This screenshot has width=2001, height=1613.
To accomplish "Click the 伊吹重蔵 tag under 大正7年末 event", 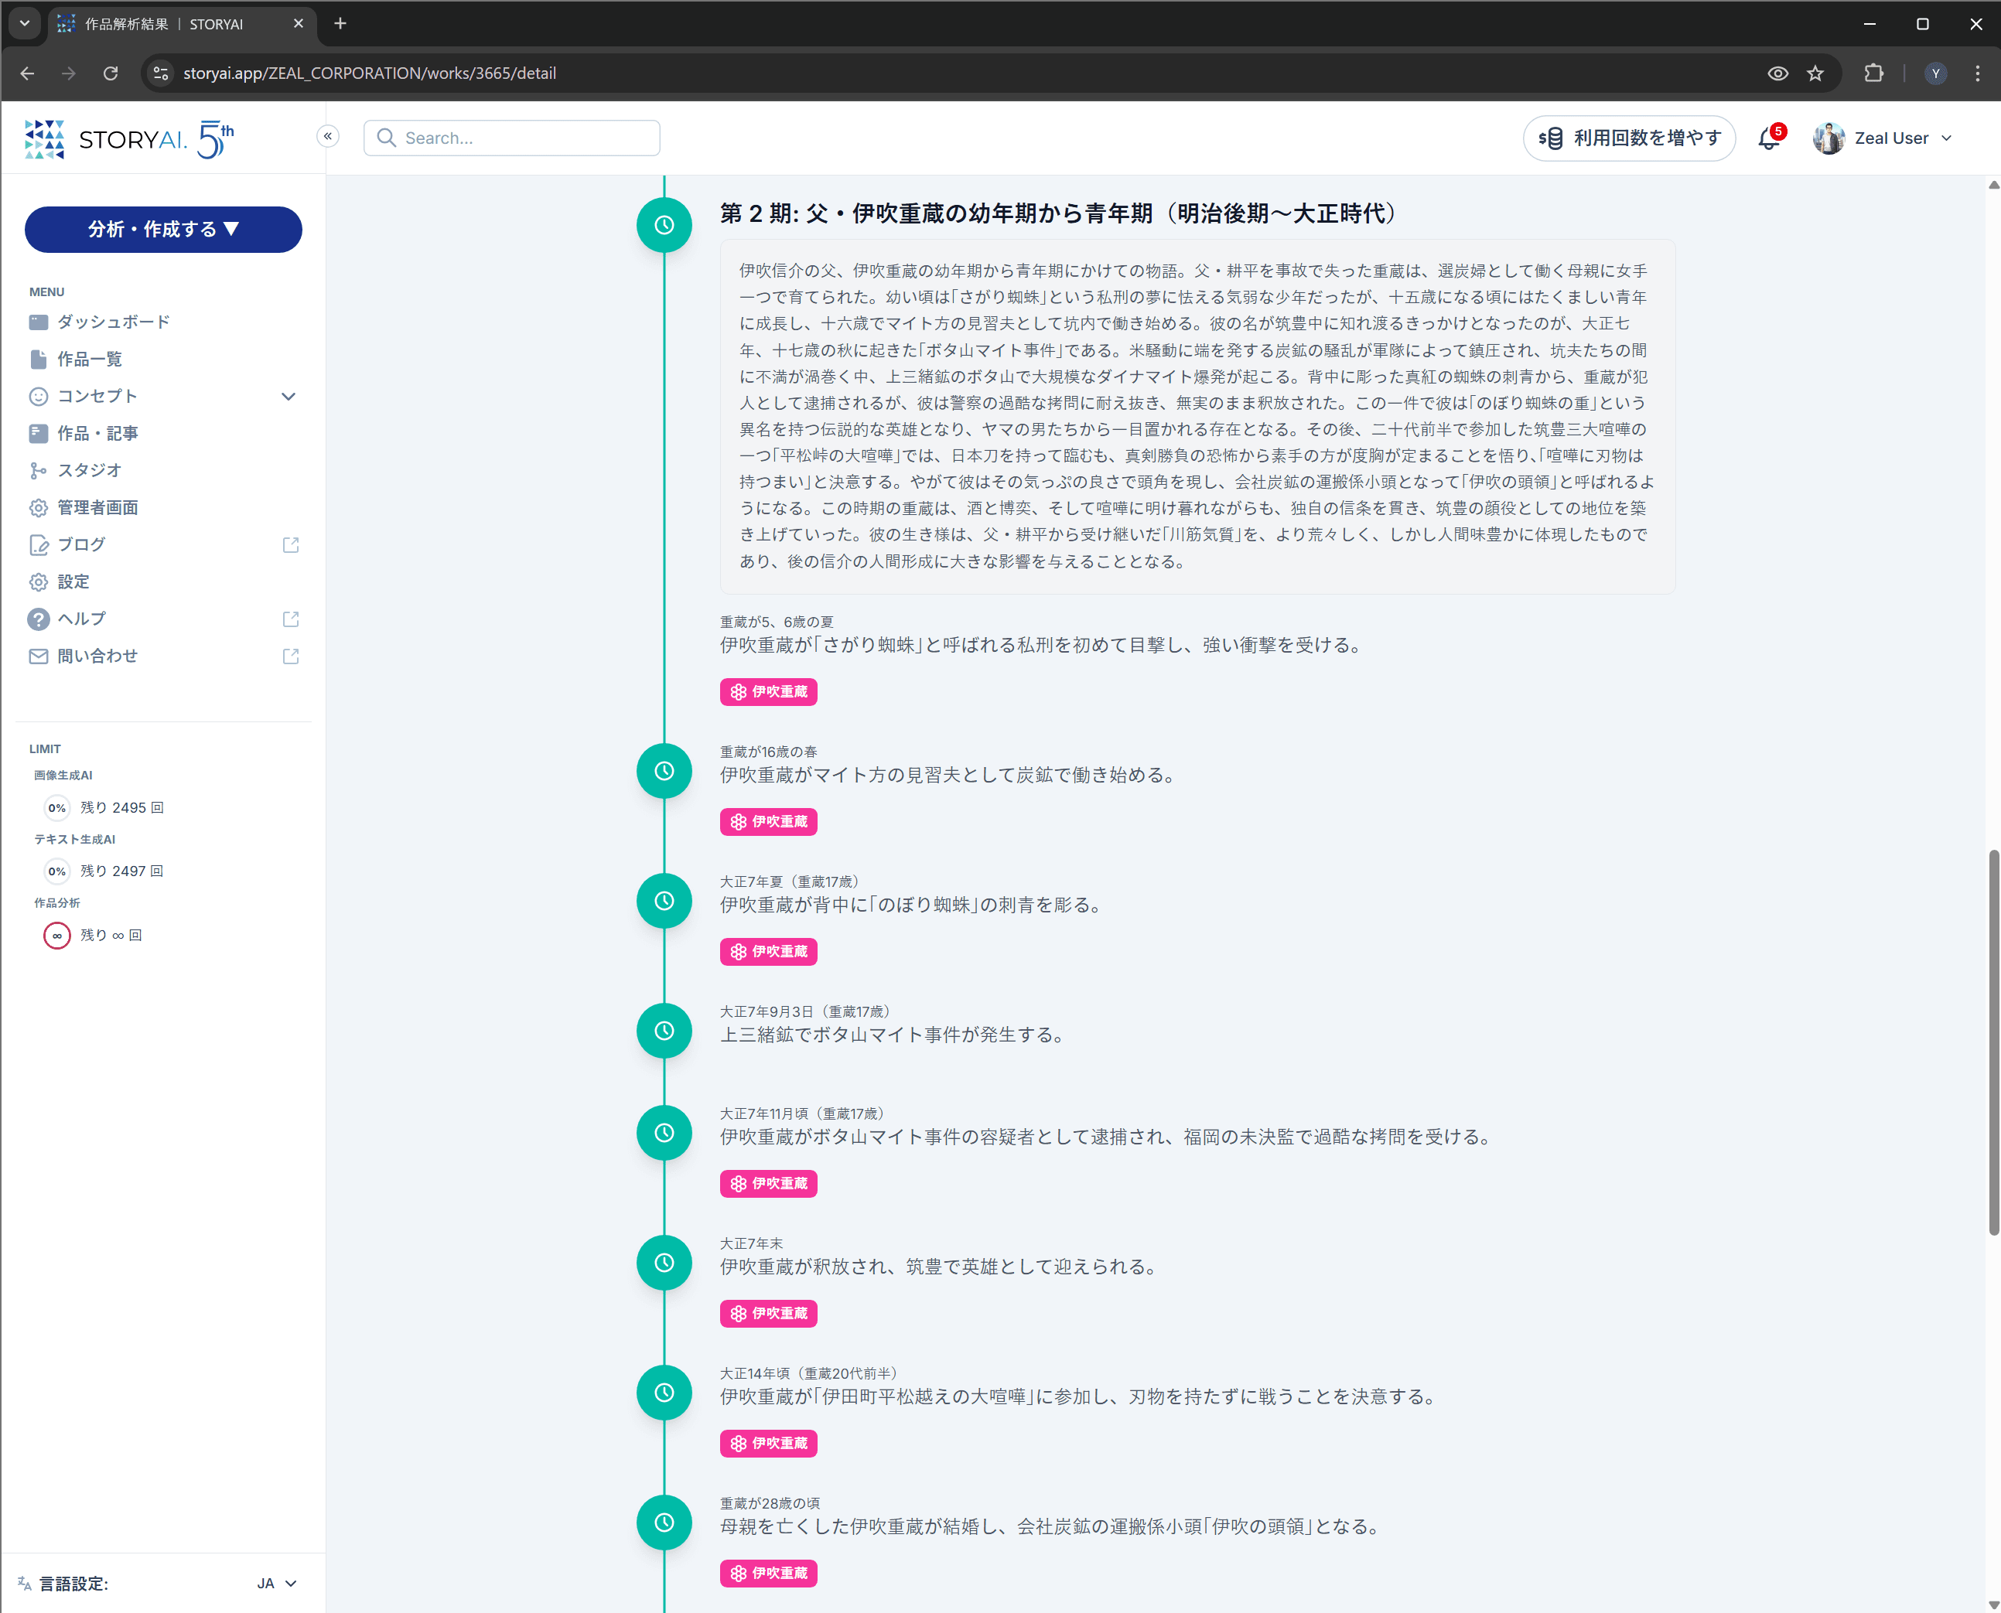I will click(x=769, y=1314).
